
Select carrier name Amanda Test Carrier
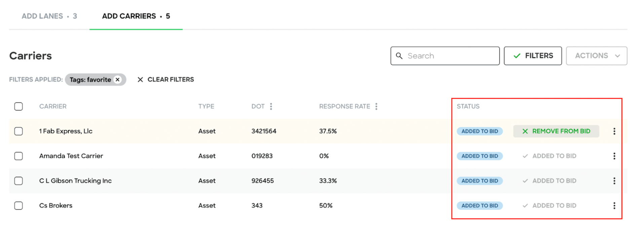click(71, 156)
